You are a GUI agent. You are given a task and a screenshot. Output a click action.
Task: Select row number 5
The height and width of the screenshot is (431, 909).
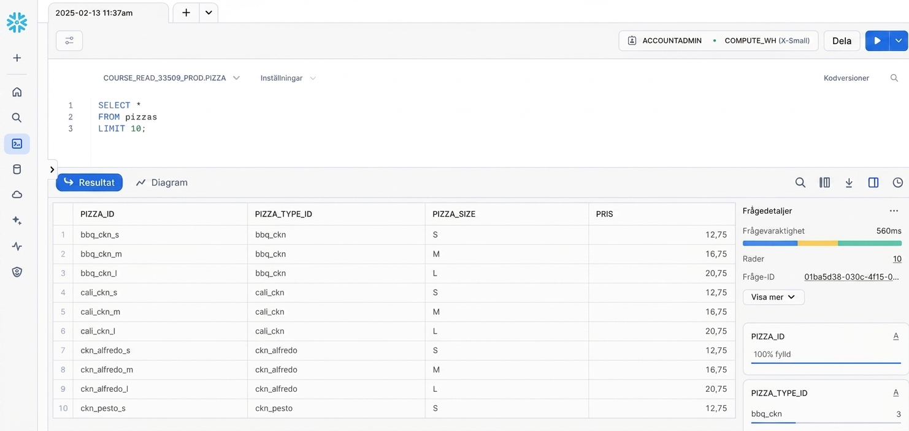(63, 312)
